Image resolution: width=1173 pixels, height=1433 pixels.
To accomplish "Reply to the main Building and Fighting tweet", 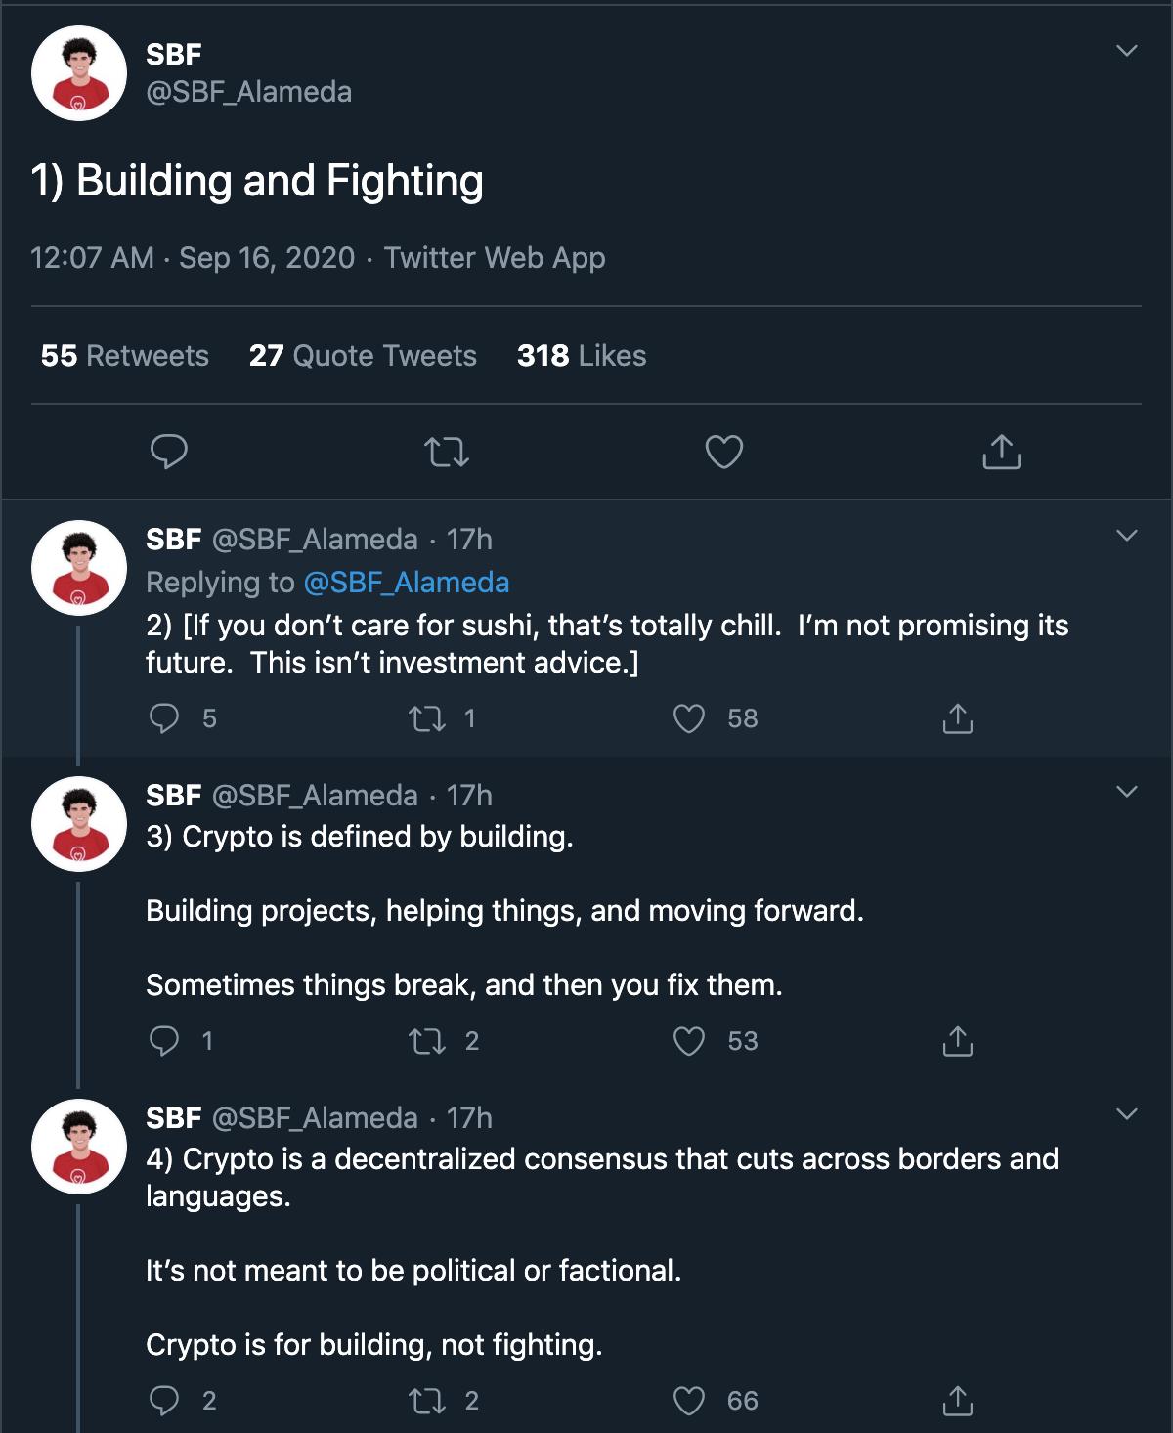I will click(x=168, y=452).
